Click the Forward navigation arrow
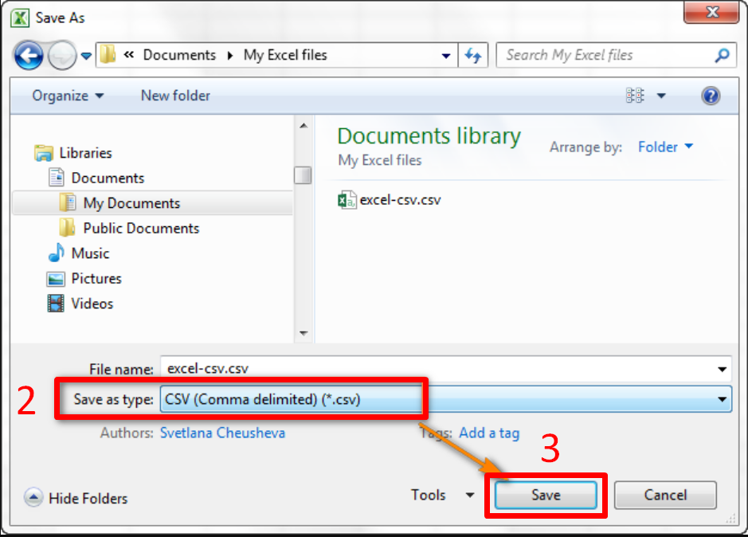Image resolution: width=748 pixels, height=537 pixels. coord(62,55)
